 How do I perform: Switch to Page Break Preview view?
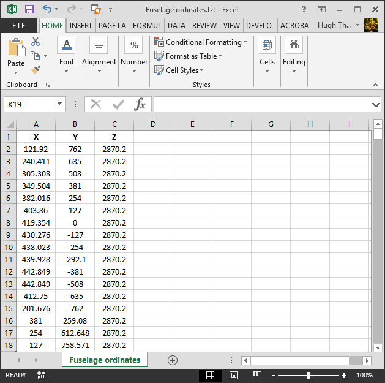pyautogui.click(x=256, y=375)
